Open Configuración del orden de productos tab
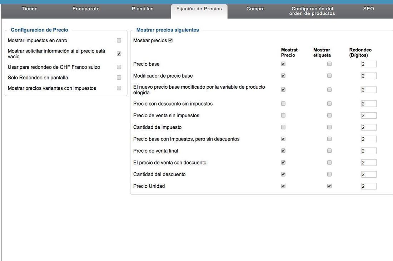This screenshot has height=261, width=393. [312, 11]
